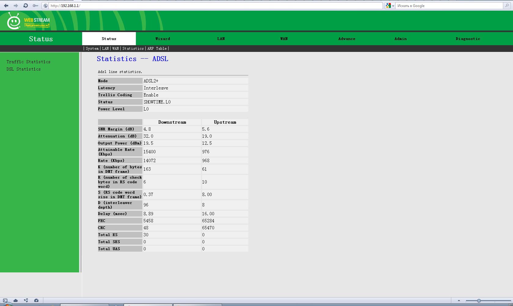Click the cloud sync icon in status bar
513x306 pixels.
click(16, 301)
